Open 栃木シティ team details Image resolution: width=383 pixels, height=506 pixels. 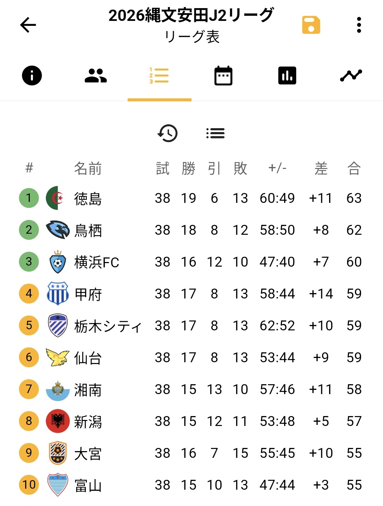(x=108, y=326)
